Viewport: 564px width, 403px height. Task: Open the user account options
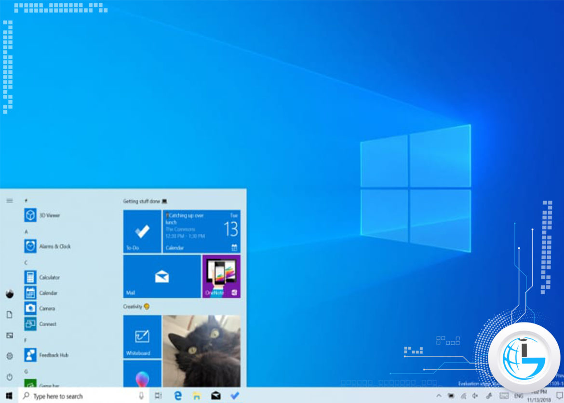coord(10,293)
